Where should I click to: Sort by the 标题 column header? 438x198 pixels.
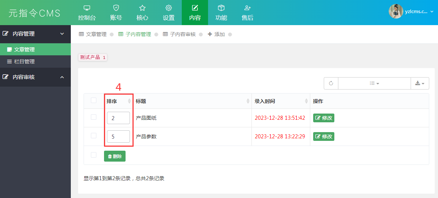192,101
